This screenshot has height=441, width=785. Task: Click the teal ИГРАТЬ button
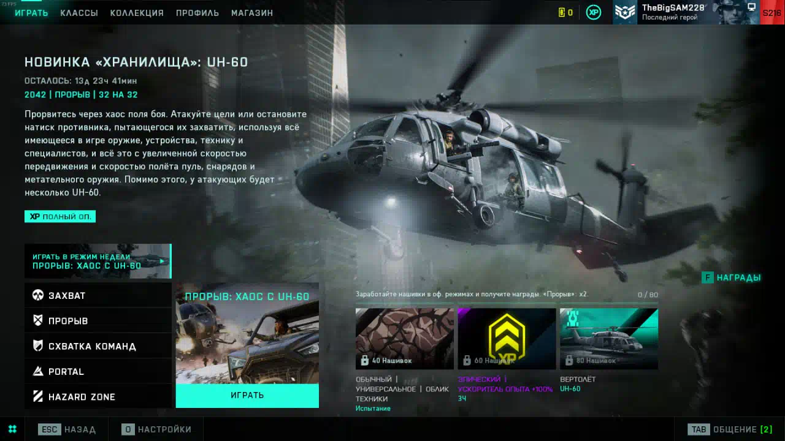[247, 396]
